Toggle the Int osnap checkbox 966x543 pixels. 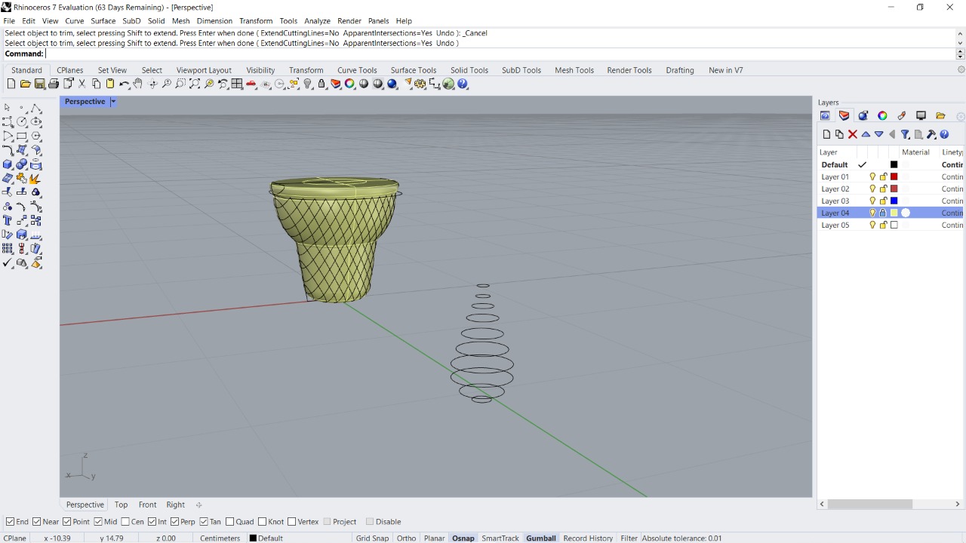[152, 522]
